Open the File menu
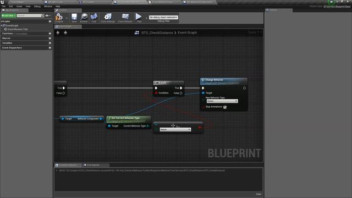 (4, 7)
